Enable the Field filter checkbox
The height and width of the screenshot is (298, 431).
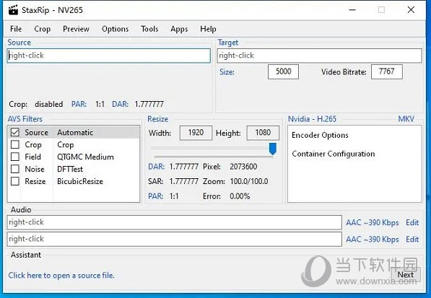coord(15,157)
